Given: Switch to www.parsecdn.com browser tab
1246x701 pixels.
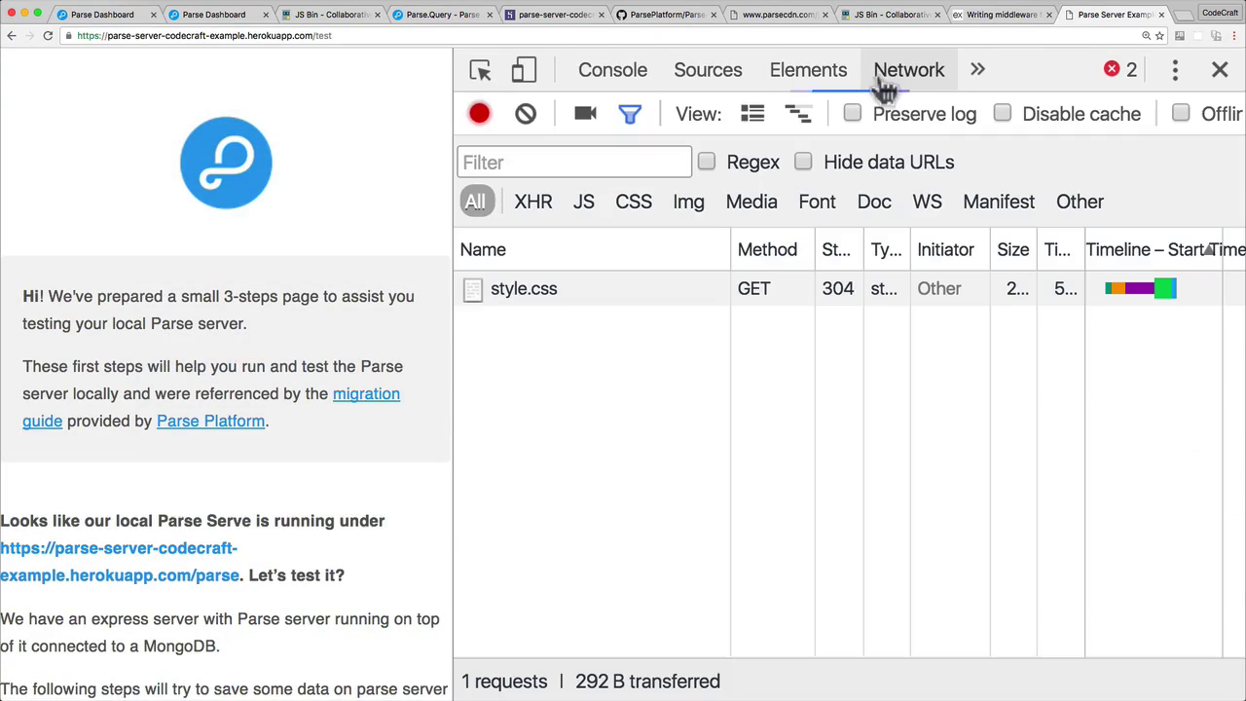Looking at the screenshot, I should pyautogui.click(x=779, y=15).
